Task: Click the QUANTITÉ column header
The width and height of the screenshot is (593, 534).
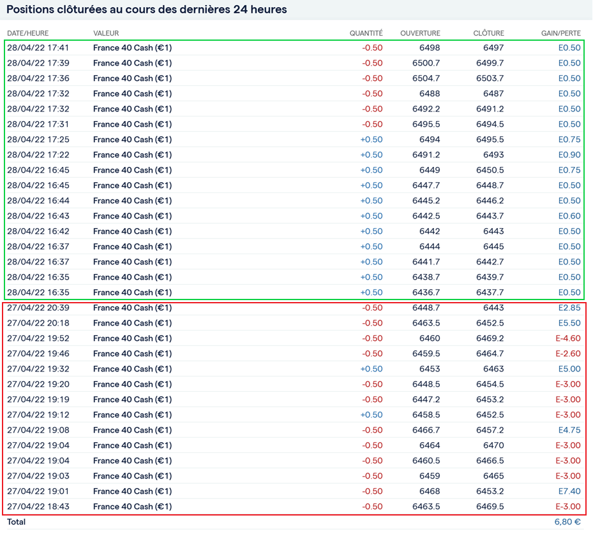Action: [x=366, y=33]
